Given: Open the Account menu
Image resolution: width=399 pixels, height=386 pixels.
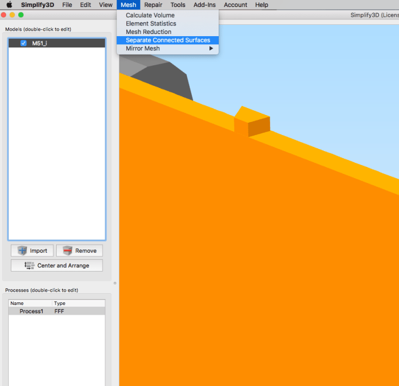Looking at the screenshot, I should click(x=235, y=5).
